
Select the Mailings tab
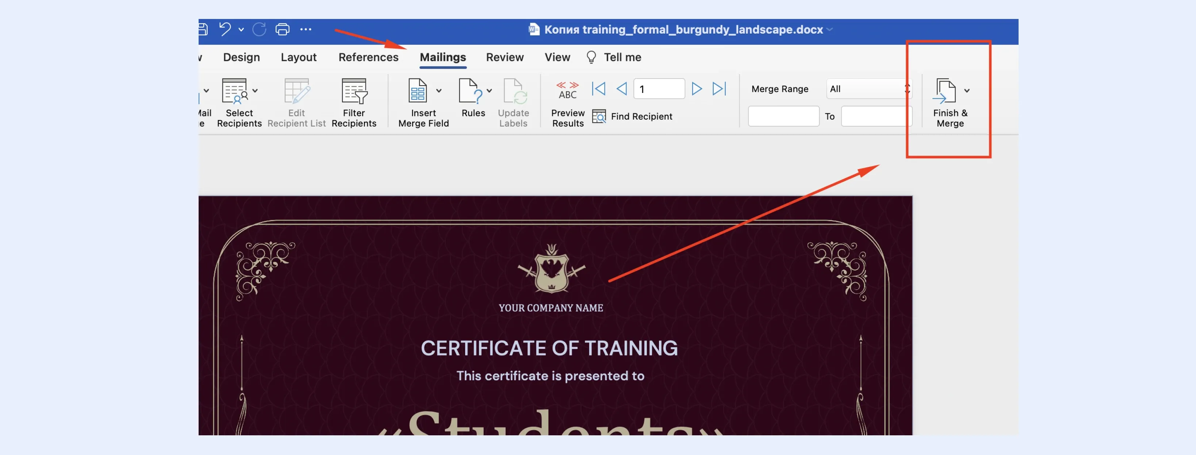click(442, 57)
